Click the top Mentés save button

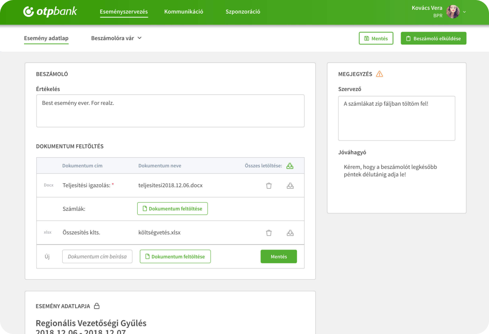[376, 38]
